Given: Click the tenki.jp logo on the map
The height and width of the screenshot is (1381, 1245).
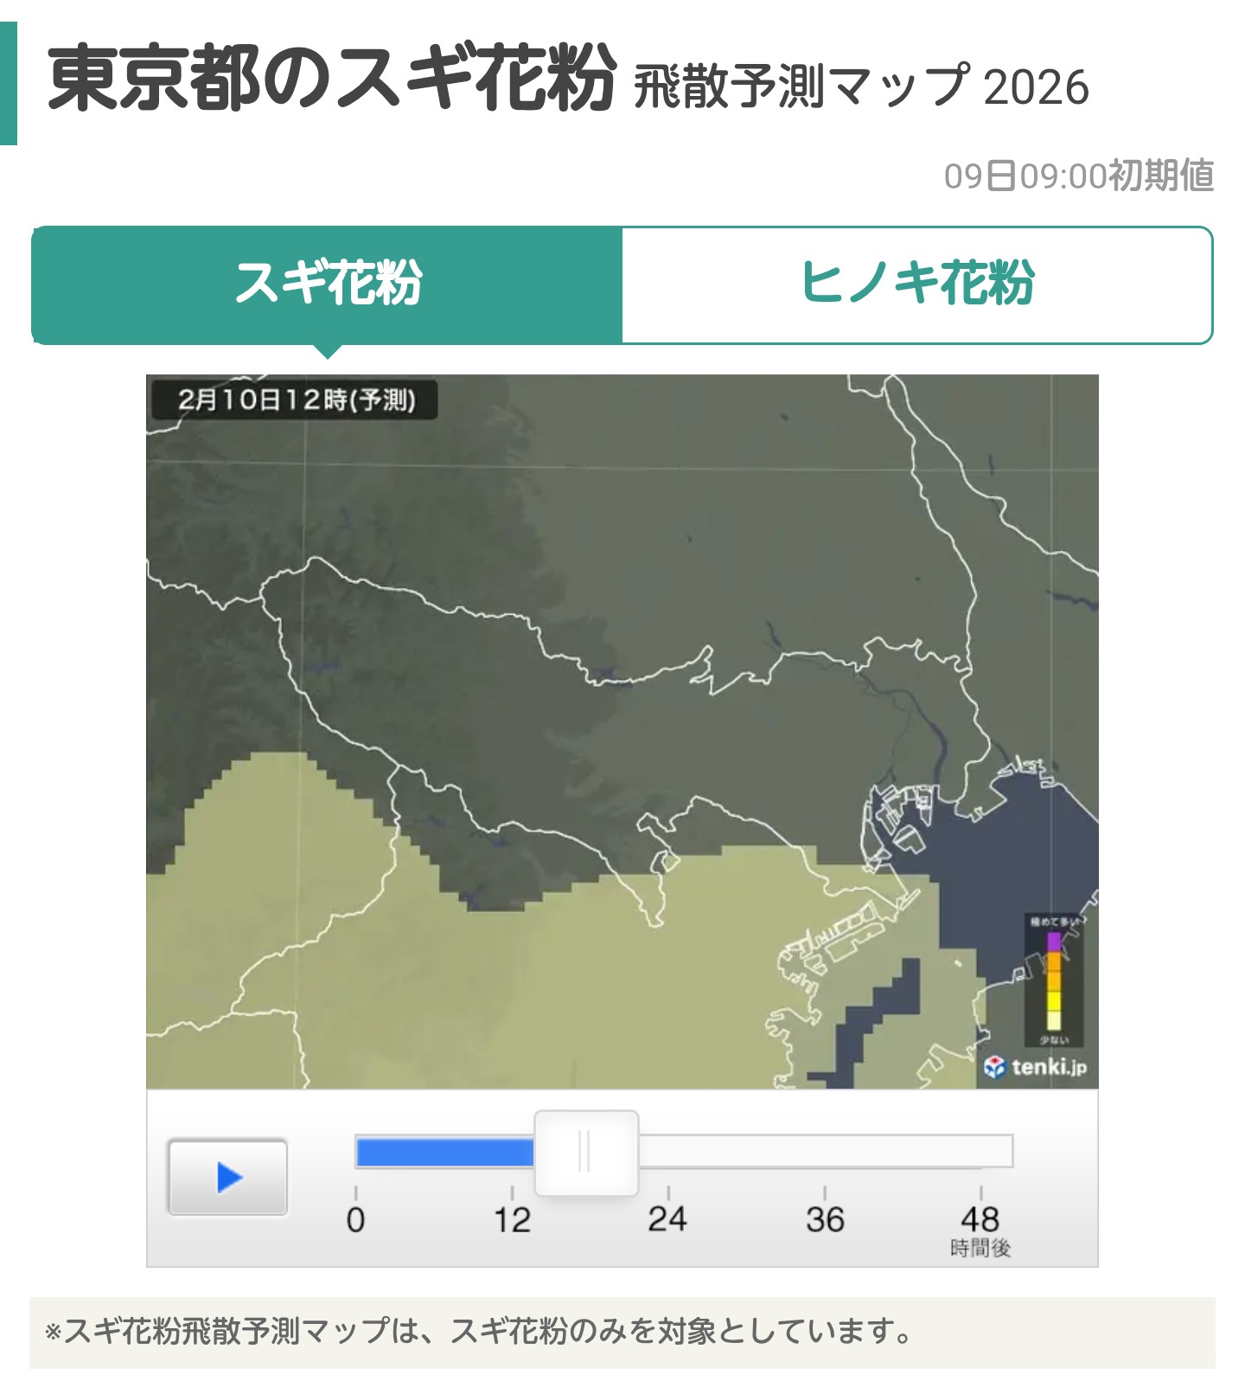Looking at the screenshot, I should click(x=1036, y=1066).
